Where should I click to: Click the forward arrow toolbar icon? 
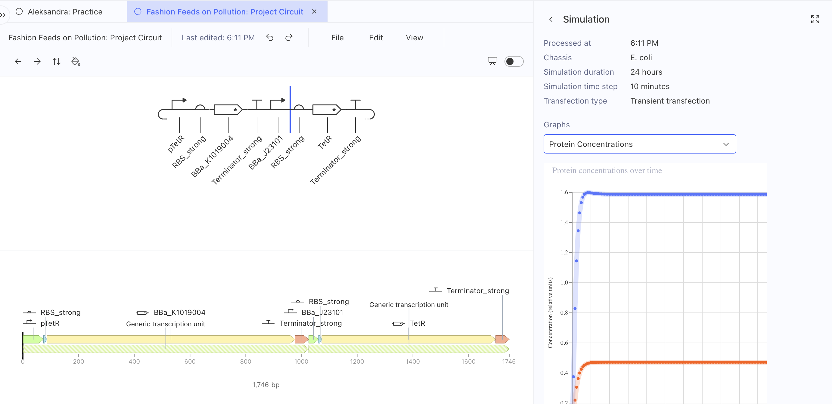point(37,61)
